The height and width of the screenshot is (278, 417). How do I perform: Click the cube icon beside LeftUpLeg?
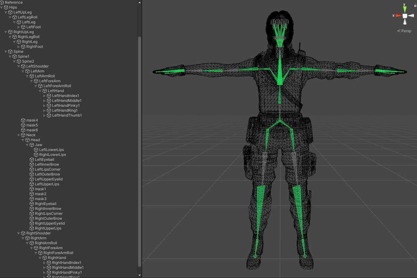coord(10,12)
